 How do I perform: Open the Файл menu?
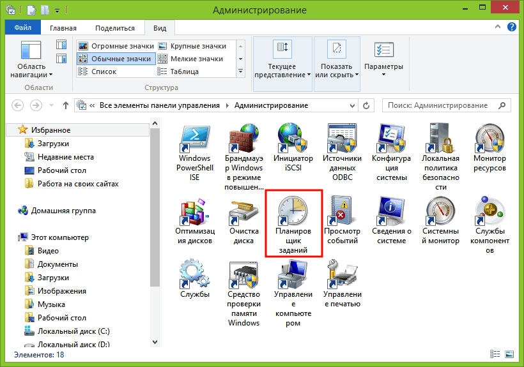23,27
